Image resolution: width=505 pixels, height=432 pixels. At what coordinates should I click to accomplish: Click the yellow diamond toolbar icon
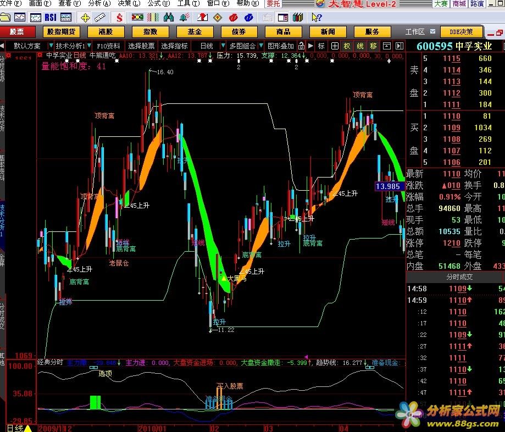pos(218,18)
